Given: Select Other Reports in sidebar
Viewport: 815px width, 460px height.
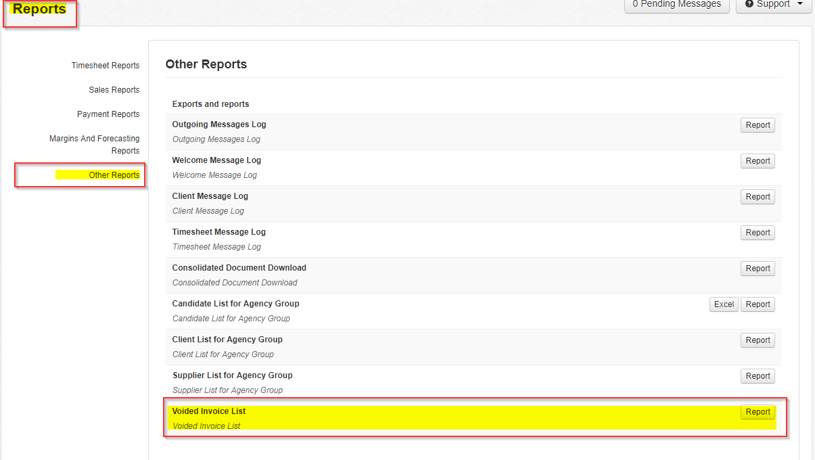Looking at the screenshot, I should click(114, 175).
